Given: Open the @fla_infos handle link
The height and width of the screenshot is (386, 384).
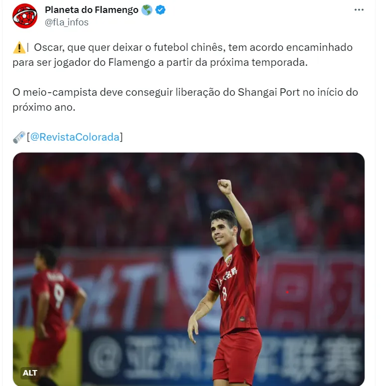Looking at the screenshot, I should [x=67, y=22].
